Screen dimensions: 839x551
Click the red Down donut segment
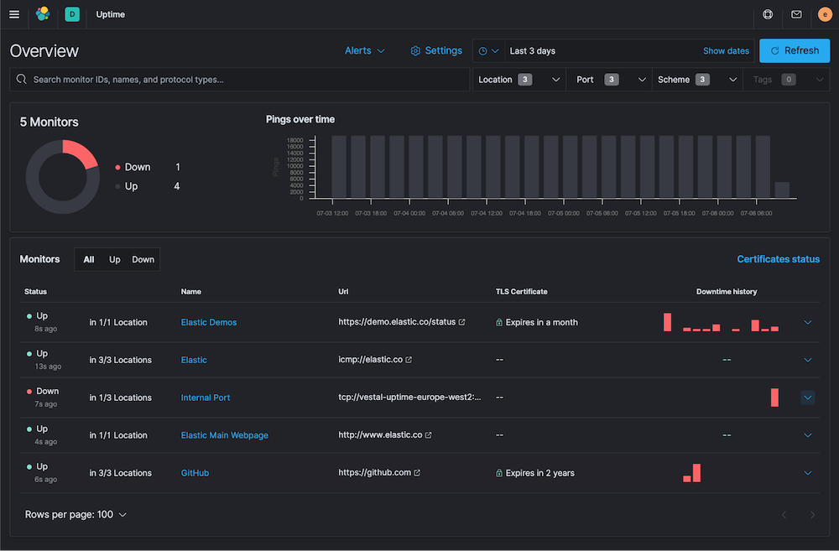(x=82, y=152)
